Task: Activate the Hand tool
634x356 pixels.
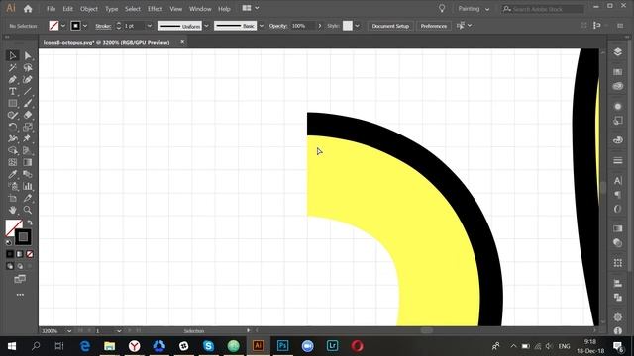Action: click(13, 210)
